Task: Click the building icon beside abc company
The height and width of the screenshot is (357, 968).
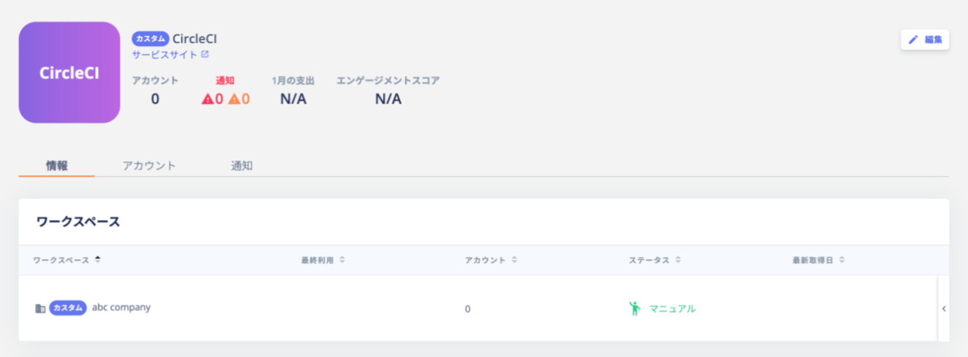Action: (x=40, y=308)
